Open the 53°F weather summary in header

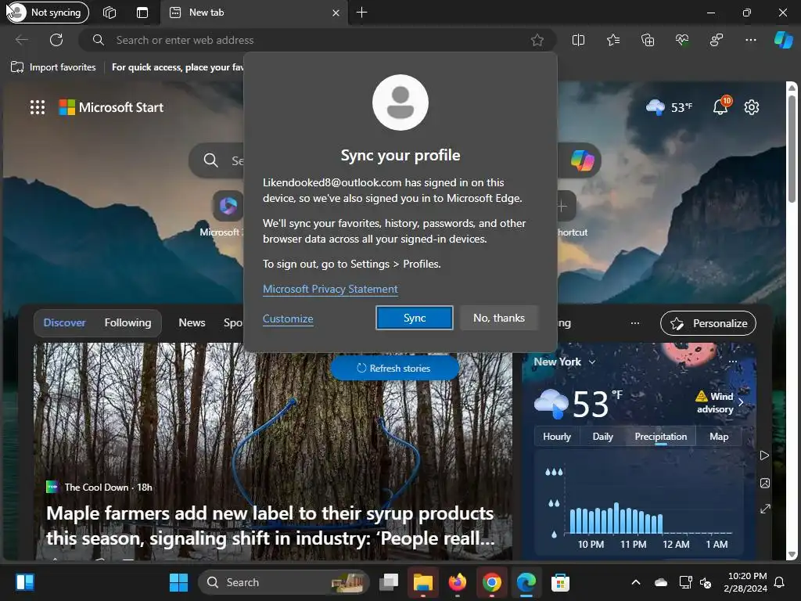point(670,107)
